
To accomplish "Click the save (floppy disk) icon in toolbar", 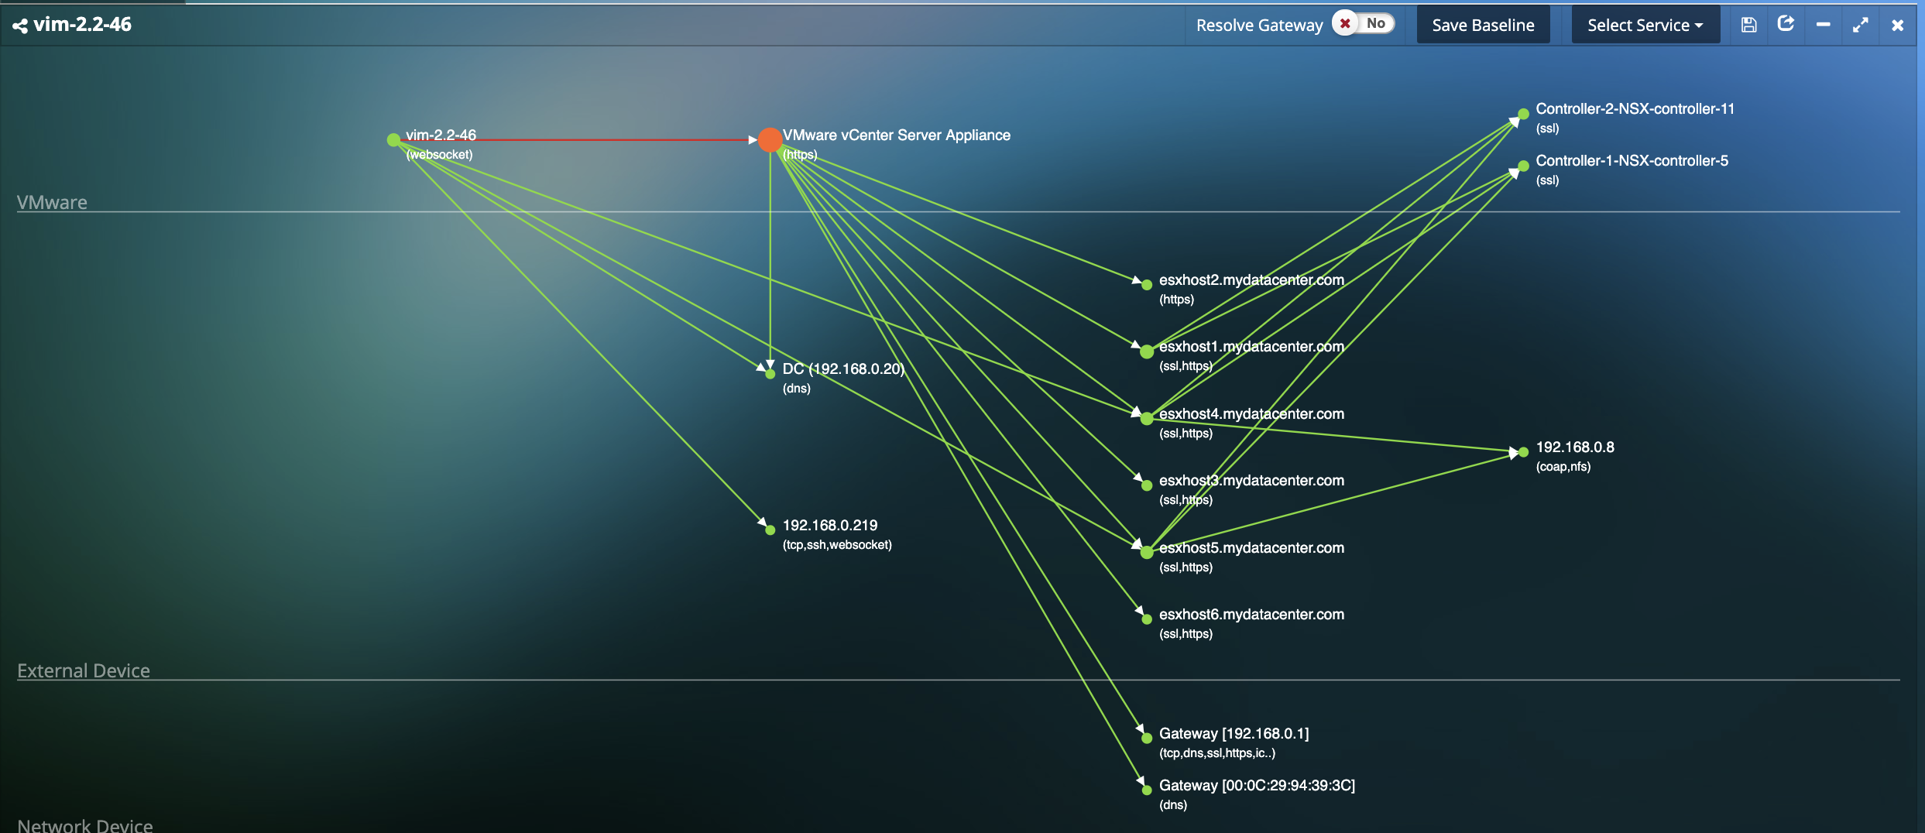I will pyautogui.click(x=1748, y=24).
